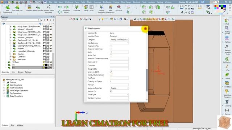Viewport: 232px width, 130px height.
Task: Open the Short Type dropdown
Action: (119, 95)
